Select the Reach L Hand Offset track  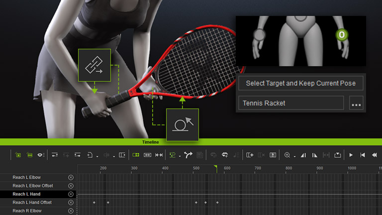click(x=32, y=203)
